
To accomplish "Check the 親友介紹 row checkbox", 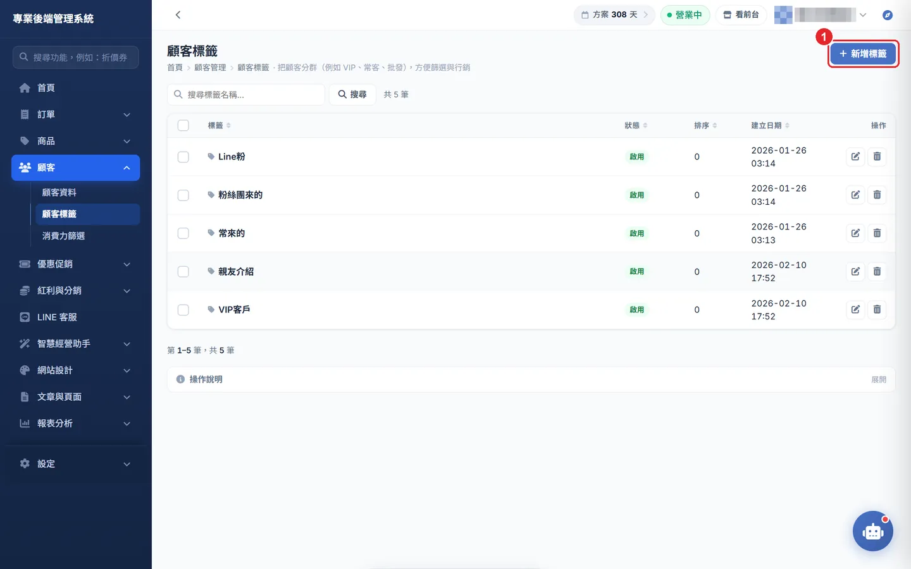I will 183,272.
